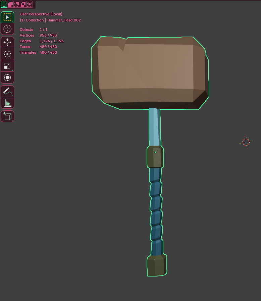Click the Vertices '953 / 953' statistic
261x301 pixels.
[48, 35]
